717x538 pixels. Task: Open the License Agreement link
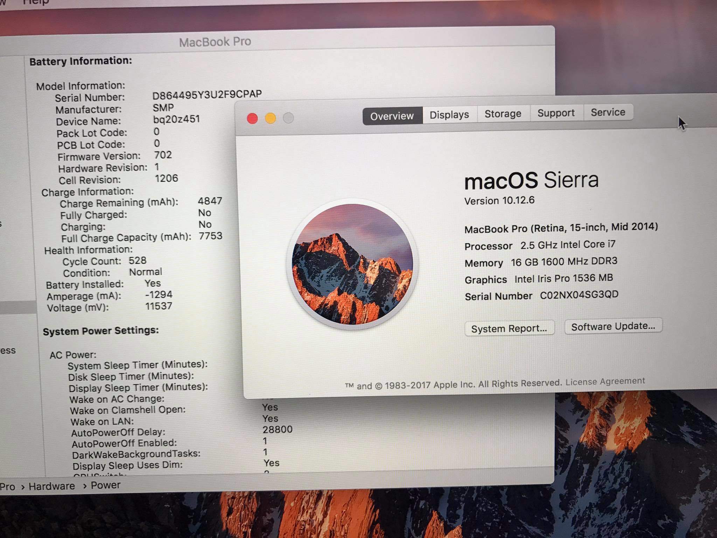coord(605,381)
